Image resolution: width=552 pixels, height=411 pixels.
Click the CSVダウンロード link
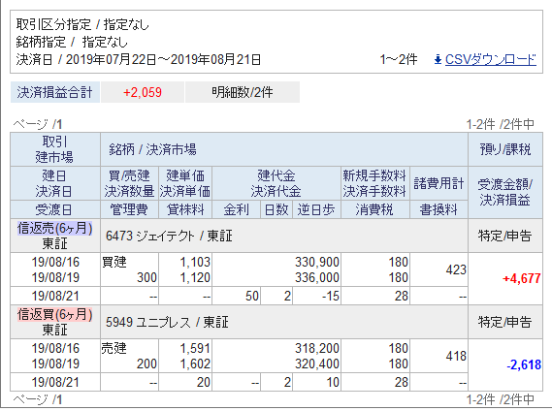pyautogui.click(x=490, y=59)
